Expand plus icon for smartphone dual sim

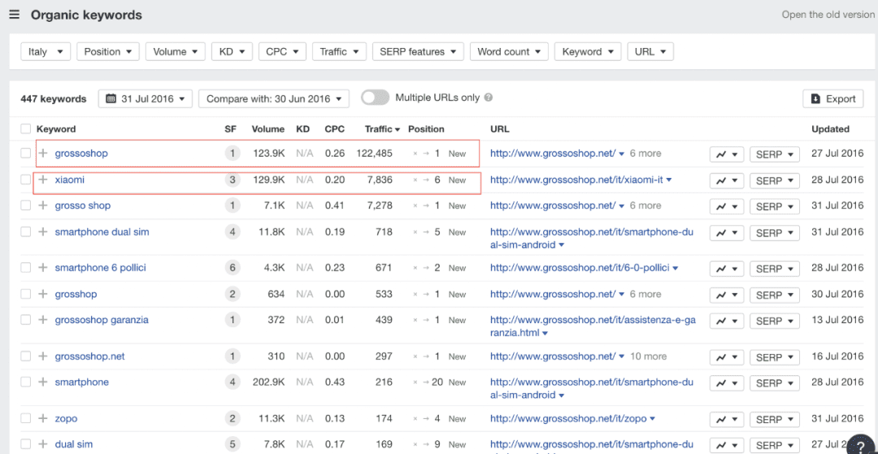tap(43, 232)
